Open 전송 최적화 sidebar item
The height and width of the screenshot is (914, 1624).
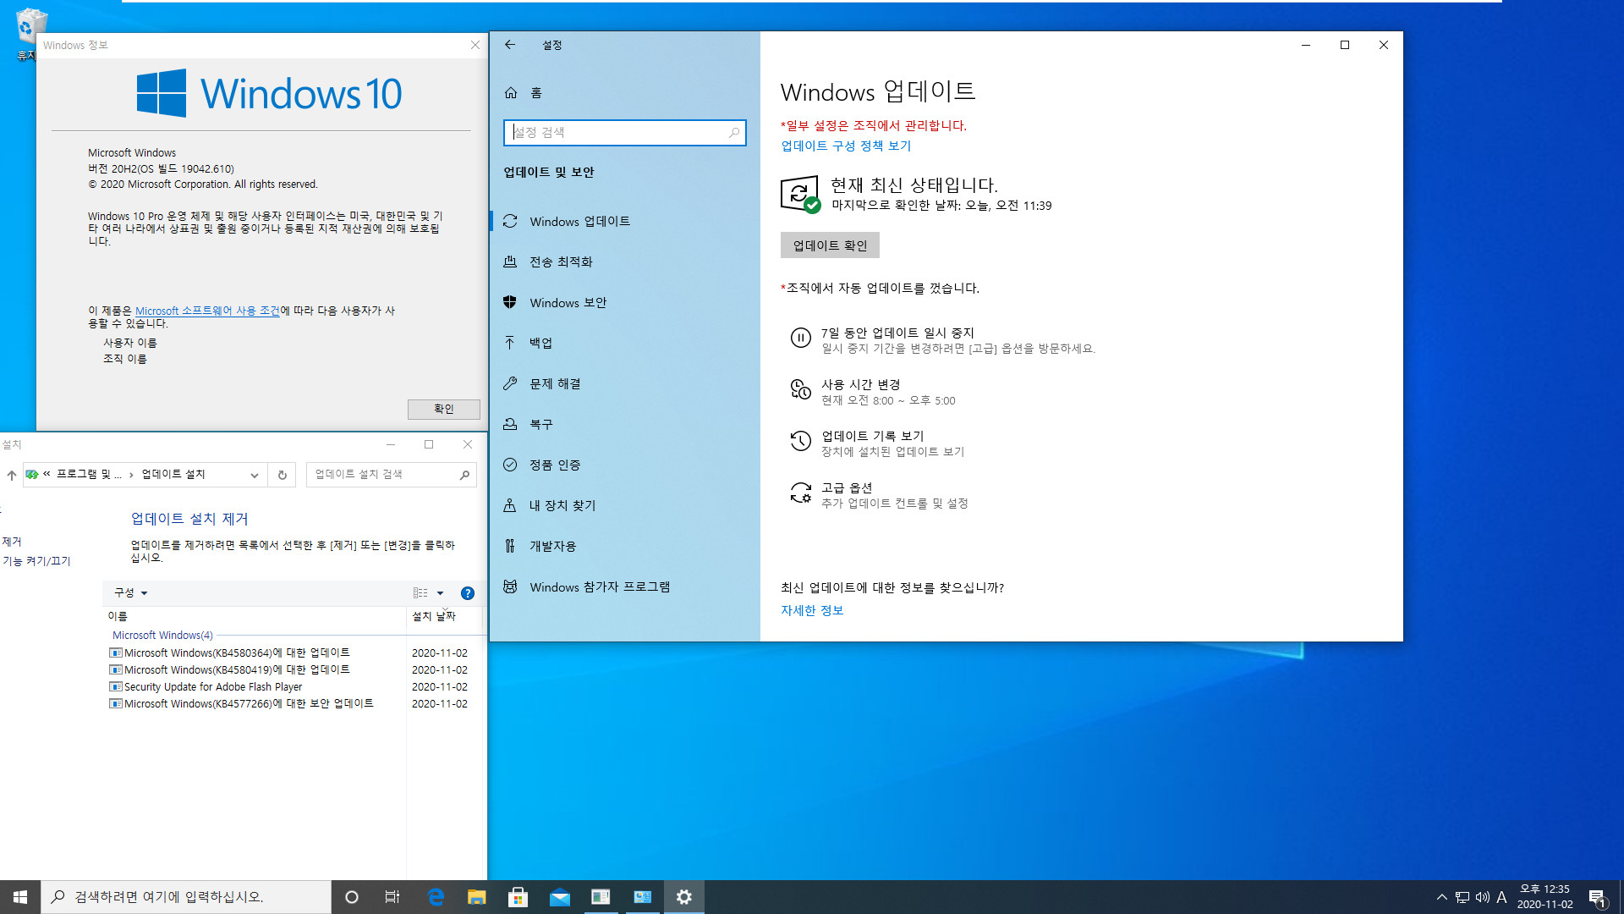point(625,262)
